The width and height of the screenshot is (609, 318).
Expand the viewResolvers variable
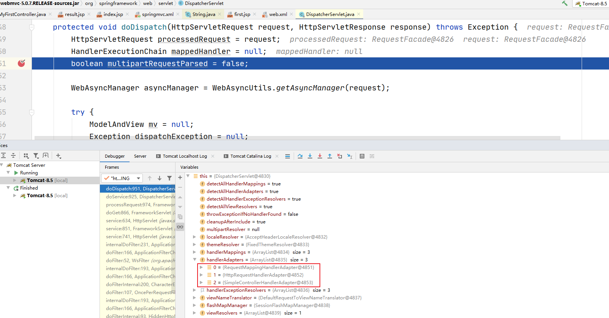pyautogui.click(x=195, y=313)
